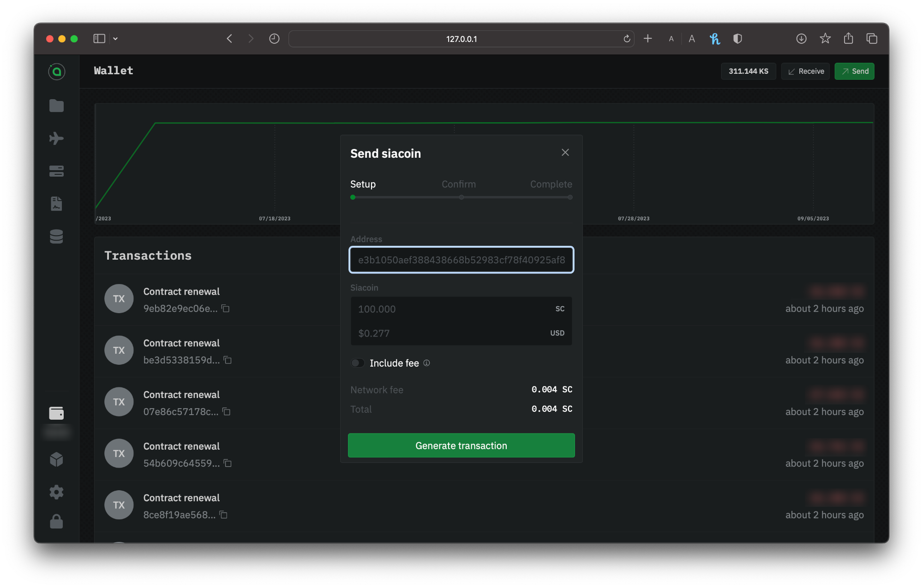This screenshot has width=923, height=588.
Task: Click the Generate transaction button
Action: [x=461, y=445]
